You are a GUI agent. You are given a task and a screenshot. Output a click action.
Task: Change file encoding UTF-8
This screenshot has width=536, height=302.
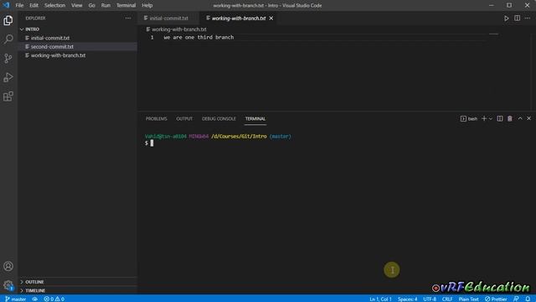tap(430, 299)
